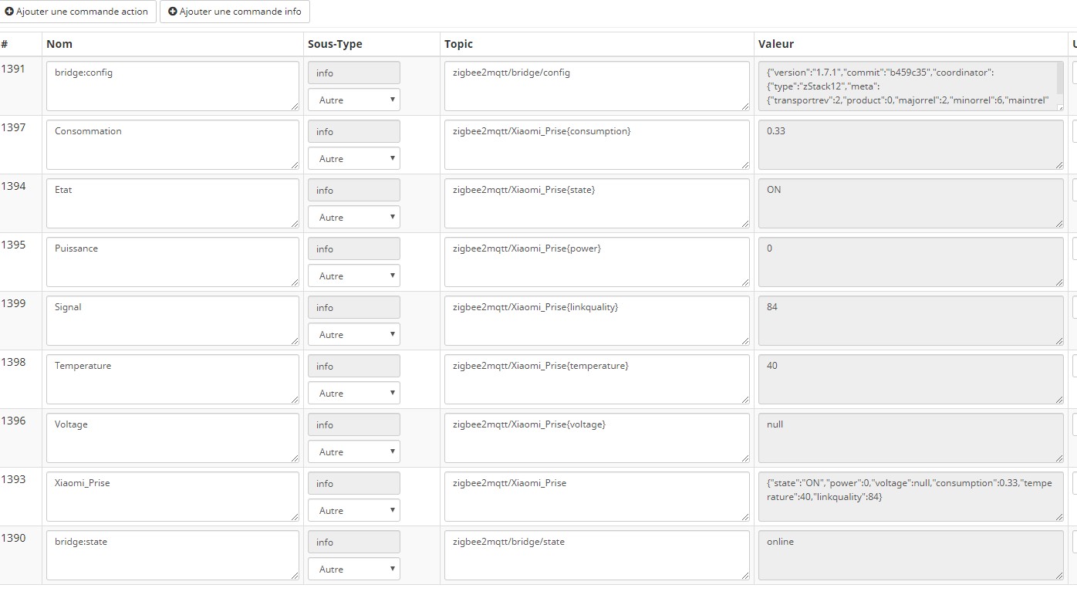Viewport: 1077px width, 605px height.
Task: Open the "Autre" dropdown in the Consommation row
Action: 353,158
